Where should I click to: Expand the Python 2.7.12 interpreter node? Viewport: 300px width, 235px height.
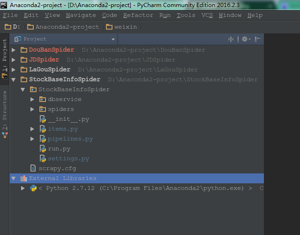pyautogui.click(x=23, y=188)
